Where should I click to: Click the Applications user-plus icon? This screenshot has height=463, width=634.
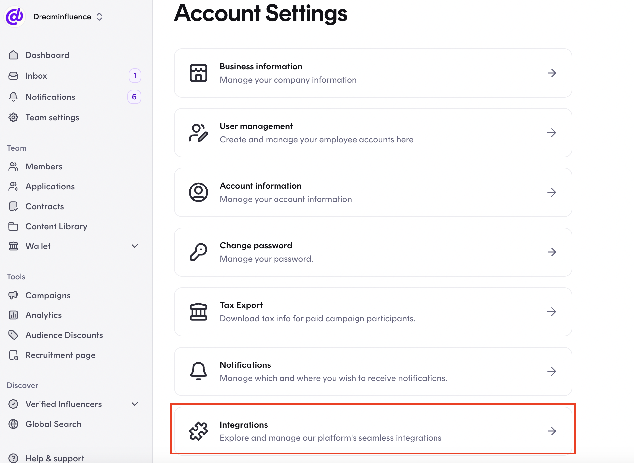click(13, 186)
